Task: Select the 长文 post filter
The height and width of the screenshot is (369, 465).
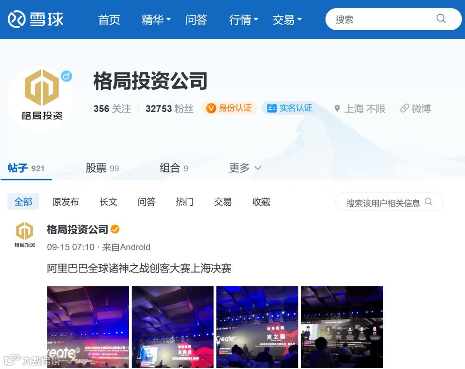Action: (x=108, y=202)
